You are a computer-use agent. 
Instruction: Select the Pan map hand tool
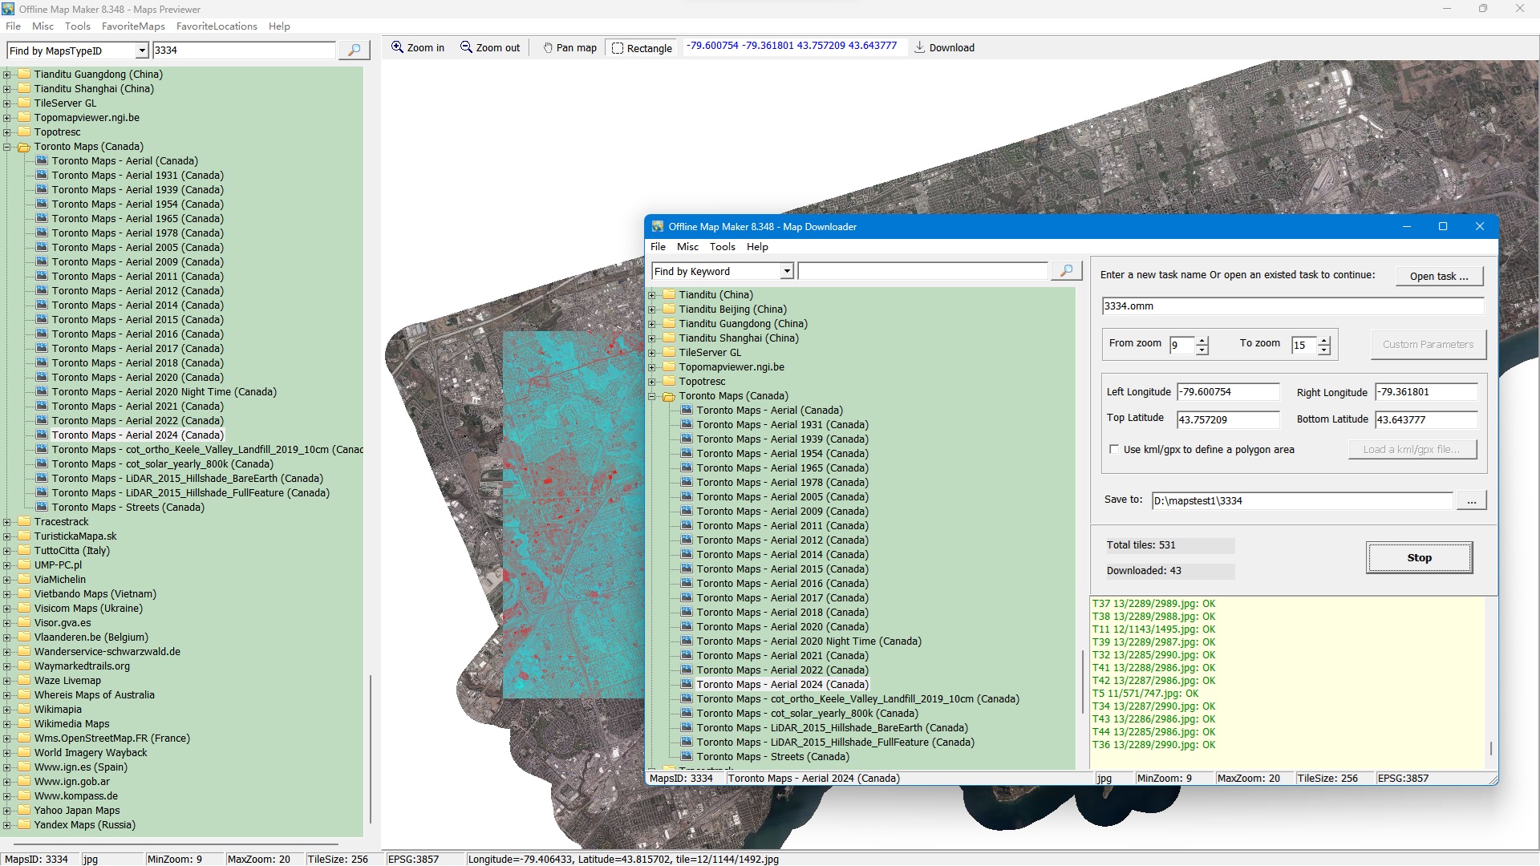pos(569,48)
